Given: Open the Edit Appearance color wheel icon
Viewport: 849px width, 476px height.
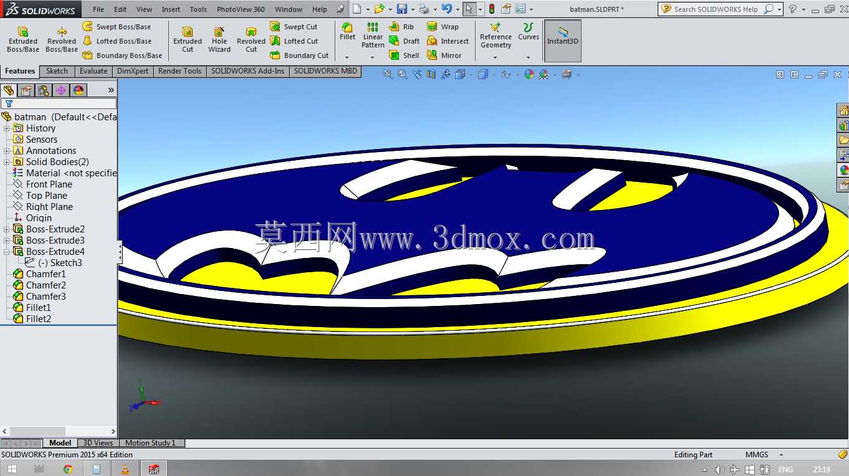Looking at the screenshot, I should pyautogui.click(x=529, y=74).
